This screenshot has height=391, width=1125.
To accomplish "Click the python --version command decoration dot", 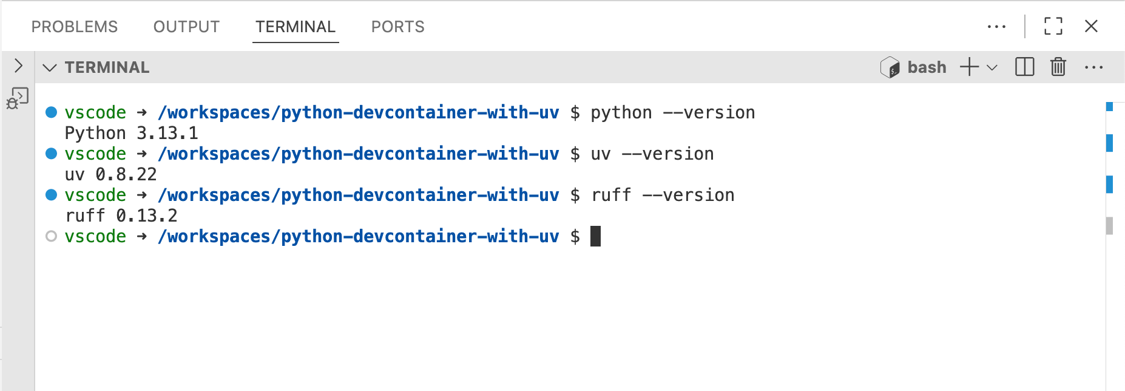I will [52, 112].
